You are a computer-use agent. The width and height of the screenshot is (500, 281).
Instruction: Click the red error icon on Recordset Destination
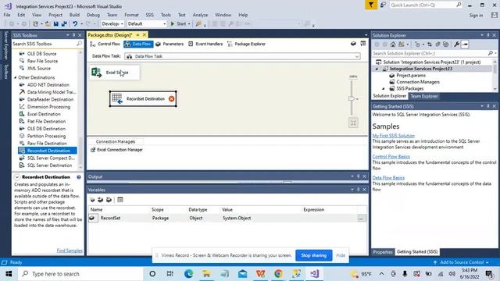[x=172, y=99]
